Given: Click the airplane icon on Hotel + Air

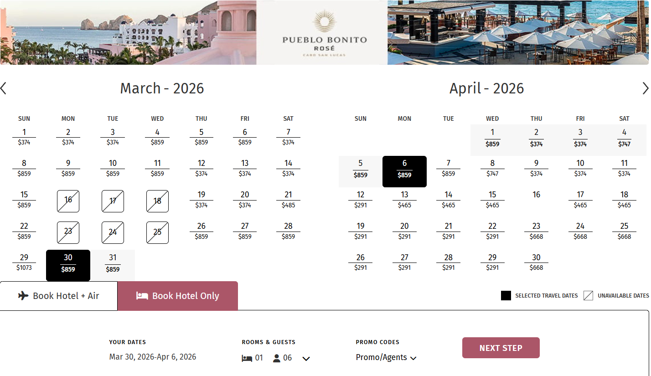Looking at the screenshot, I should (x=23, y=296).
